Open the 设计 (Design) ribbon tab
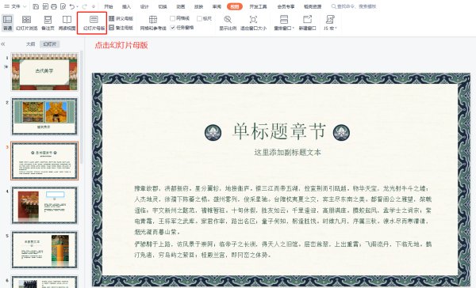This screenshot has height=288, width=476. click(144, 6)
